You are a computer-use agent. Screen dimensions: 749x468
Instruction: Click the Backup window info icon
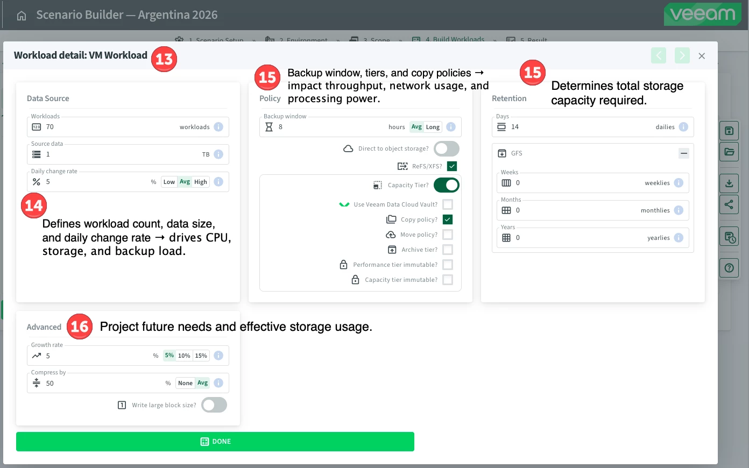point(451,127)
